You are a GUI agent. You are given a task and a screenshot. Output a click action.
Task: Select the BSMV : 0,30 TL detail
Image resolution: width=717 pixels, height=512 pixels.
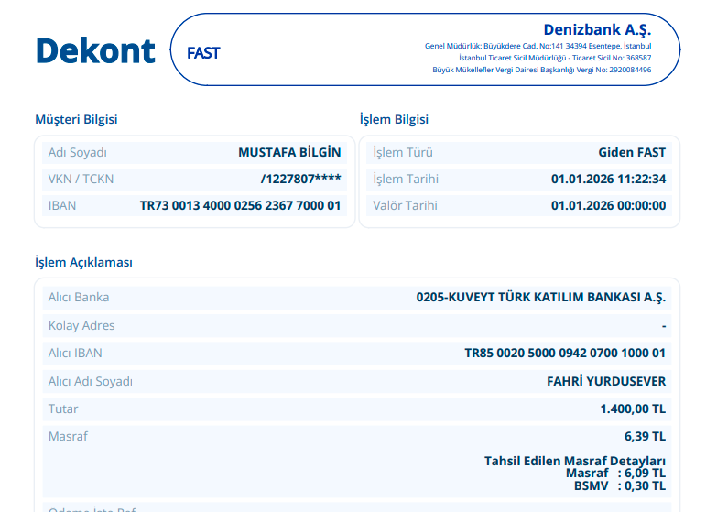[620, 486]
